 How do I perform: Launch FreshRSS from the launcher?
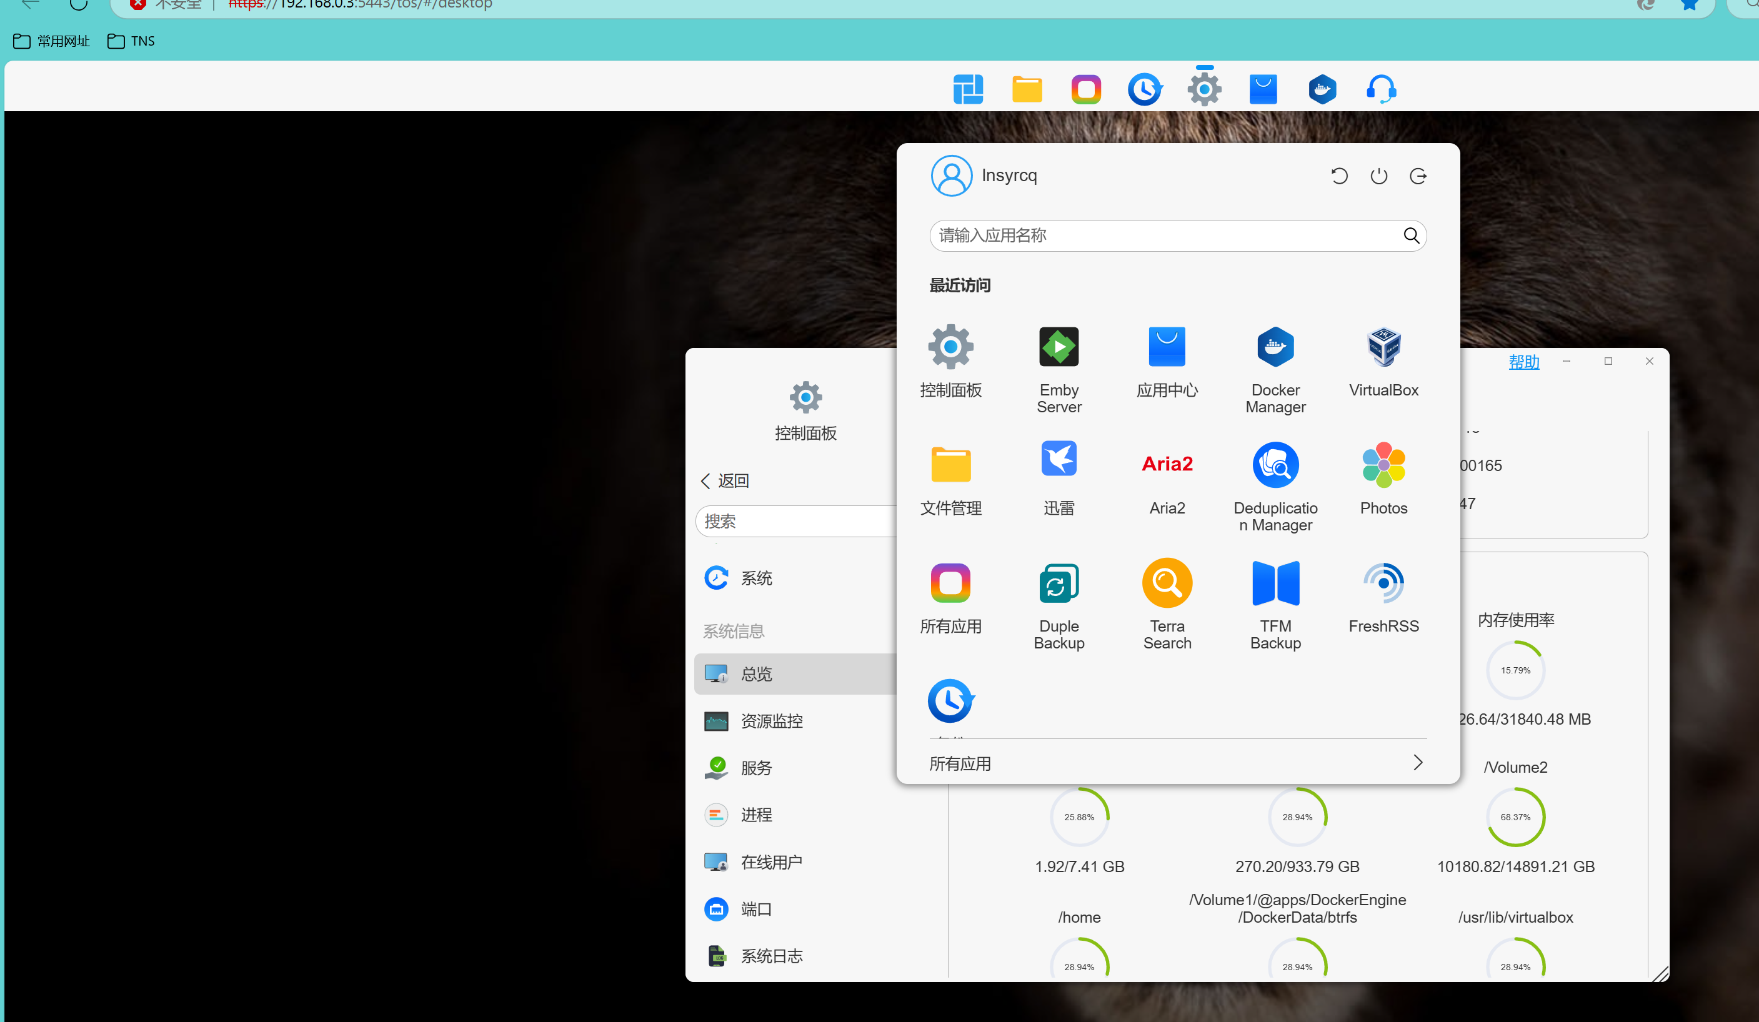point(1383,582)
